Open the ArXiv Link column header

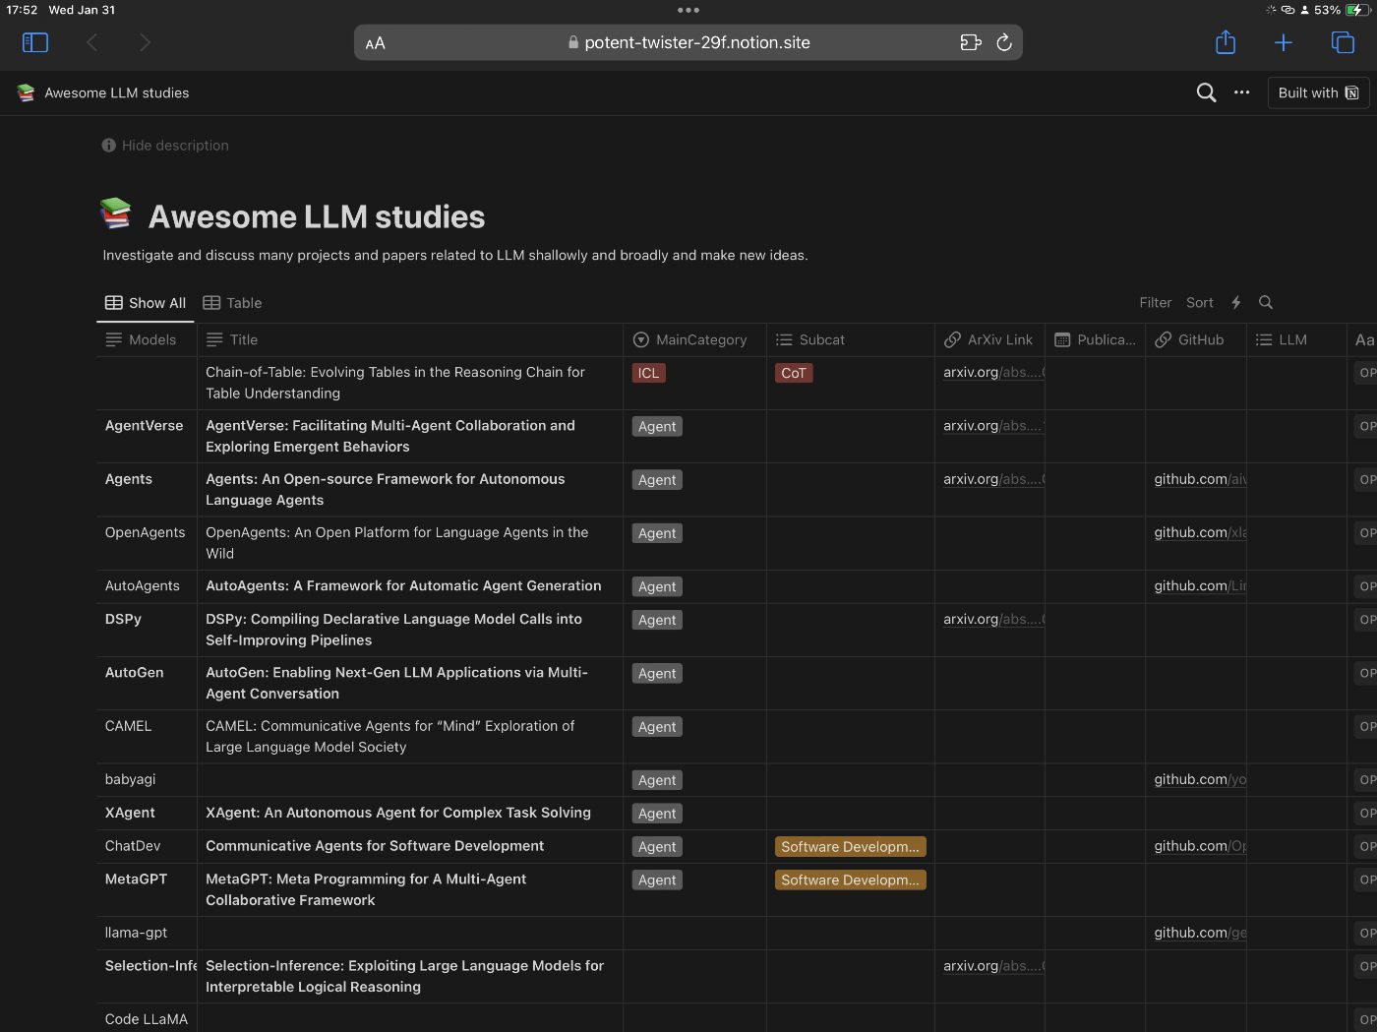pos(989,339)
